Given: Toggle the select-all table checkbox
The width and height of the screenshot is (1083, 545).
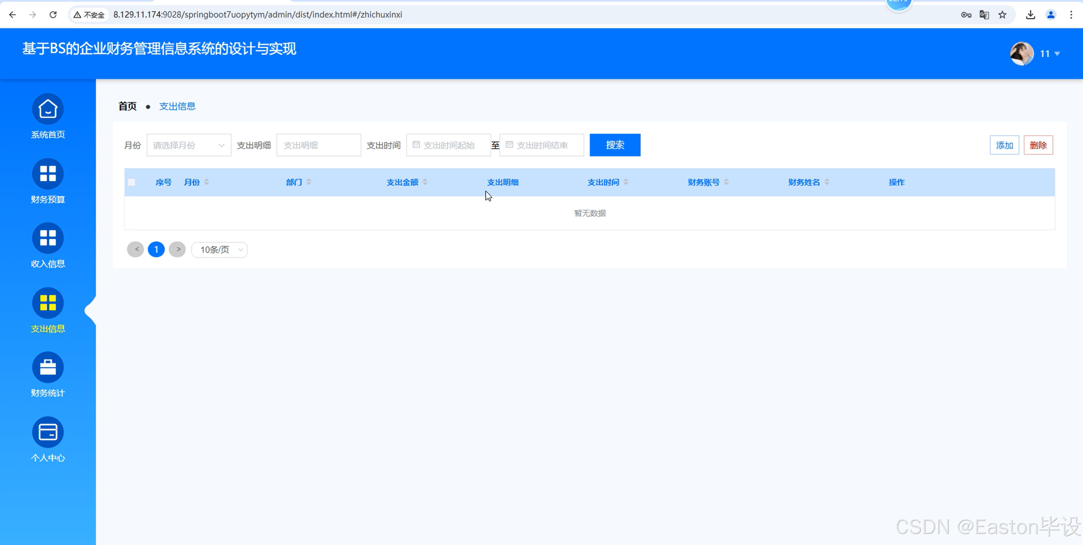Looking at the screenshot, I should pyautogui.click(x=132, y=182).
